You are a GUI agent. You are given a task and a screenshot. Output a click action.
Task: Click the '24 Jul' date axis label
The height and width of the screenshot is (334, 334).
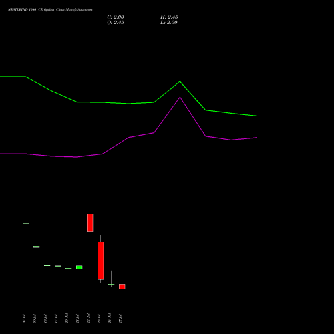coord(110,319)
